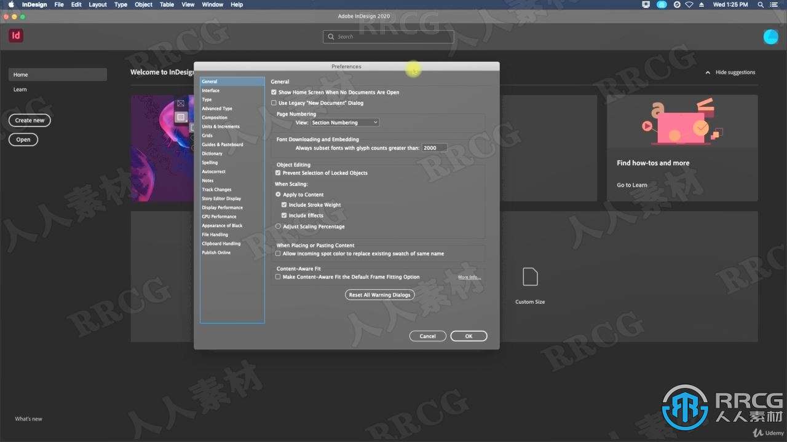Select Track Changes preferences category

(x=232, y=190)
